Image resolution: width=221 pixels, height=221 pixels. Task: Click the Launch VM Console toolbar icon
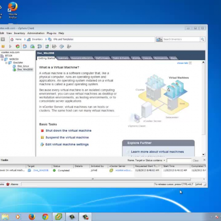tap(47, 46)
